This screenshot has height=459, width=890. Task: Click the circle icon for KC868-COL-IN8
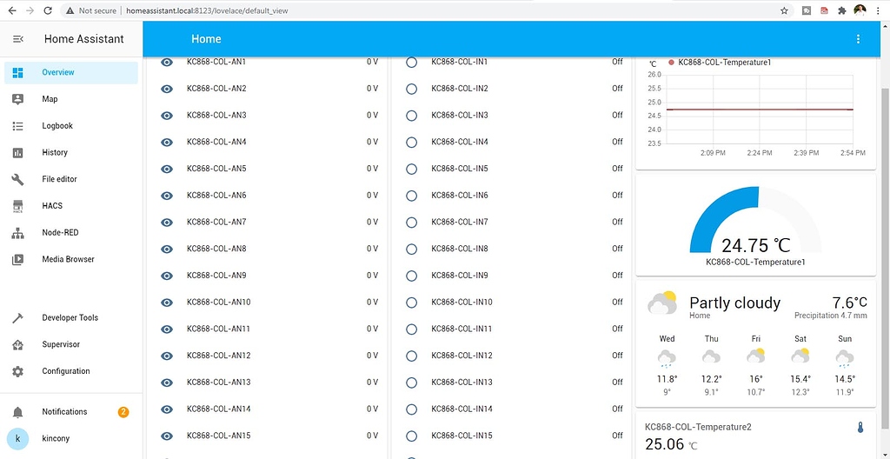click(411, 249)
